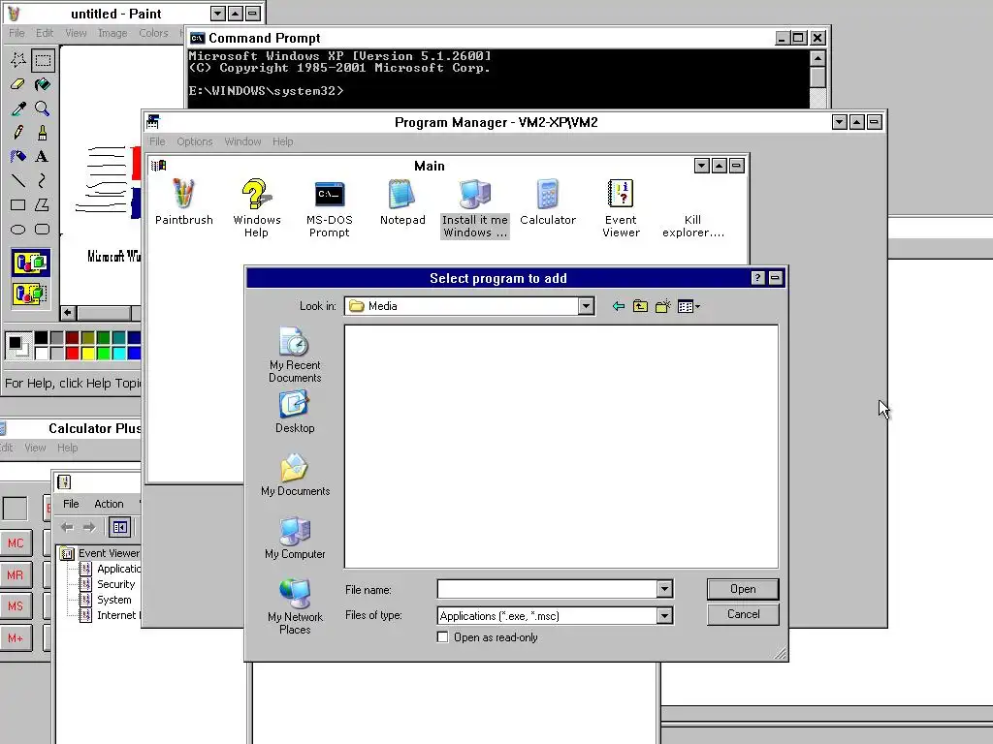Create a new folder in dialog
993x744 pixels.
coord(662,306)
